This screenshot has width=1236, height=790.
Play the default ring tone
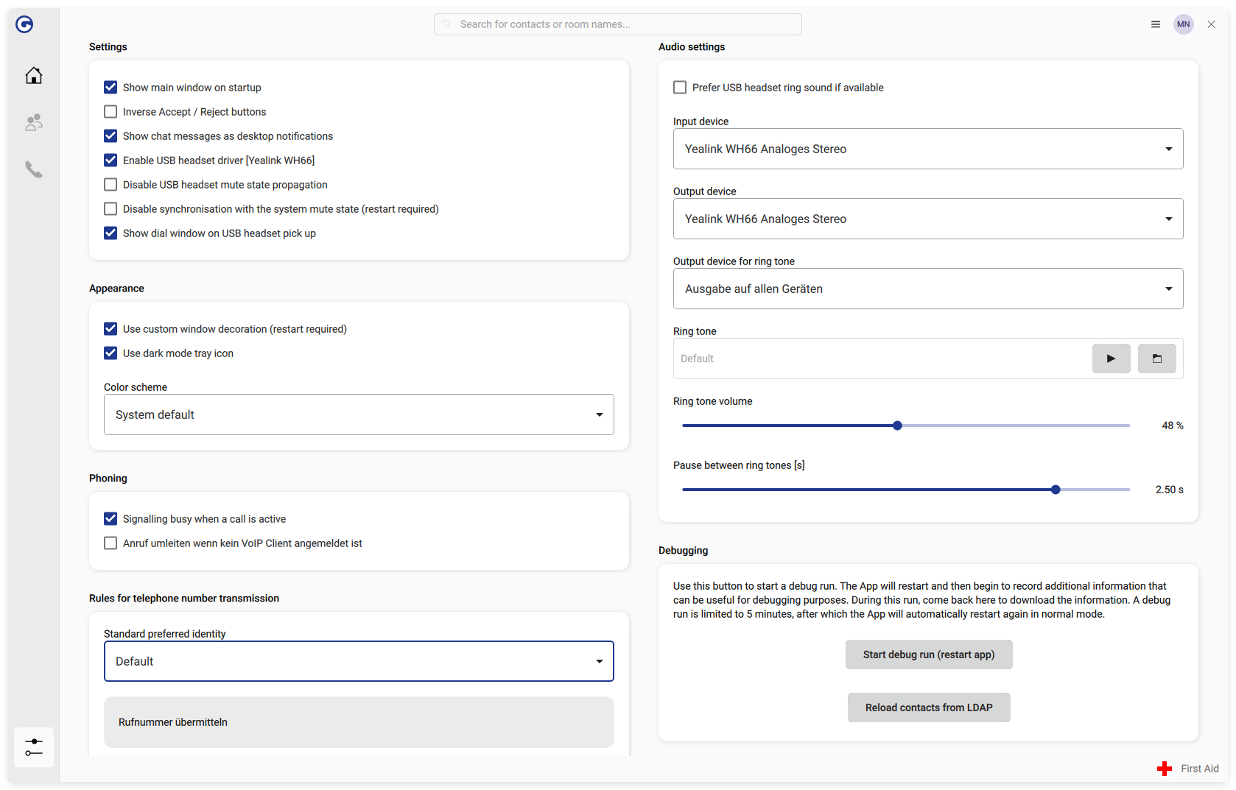[x=1111, y=359]
